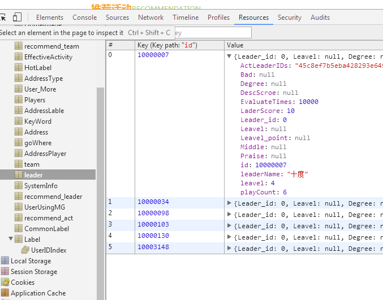The width and height of the screenshot is (383, 300).
Task: Click the HotLabel table icon
Action: pyautogui.click(x=19, y=67)
